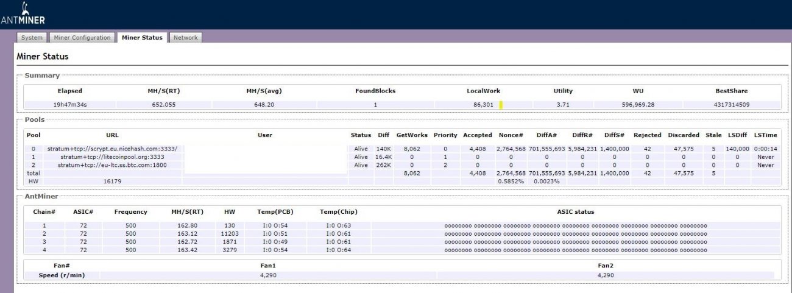
Task: Click the HW count 16179
Action: pos(112,181)
